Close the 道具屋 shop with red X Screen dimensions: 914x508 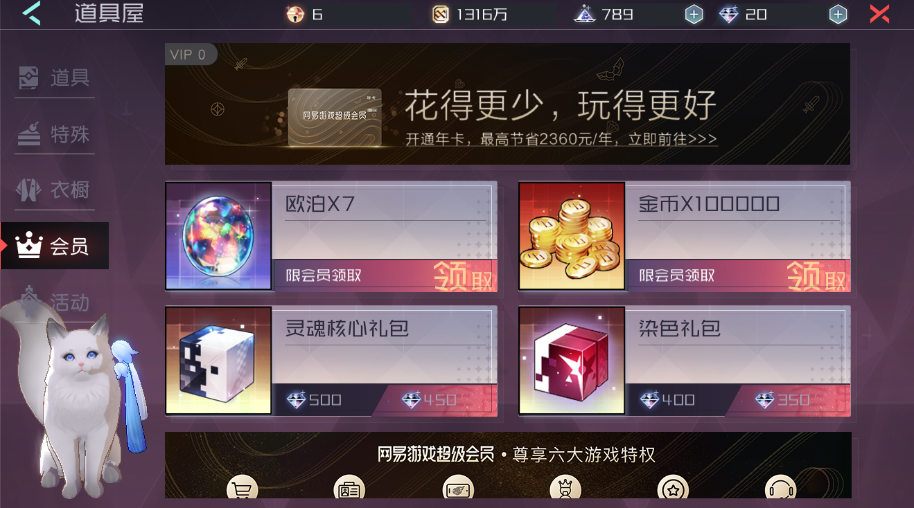point(879,14)
